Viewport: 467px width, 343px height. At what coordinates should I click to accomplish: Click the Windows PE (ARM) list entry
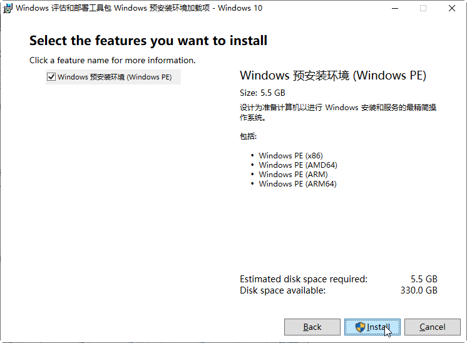(x=293, y=175)
